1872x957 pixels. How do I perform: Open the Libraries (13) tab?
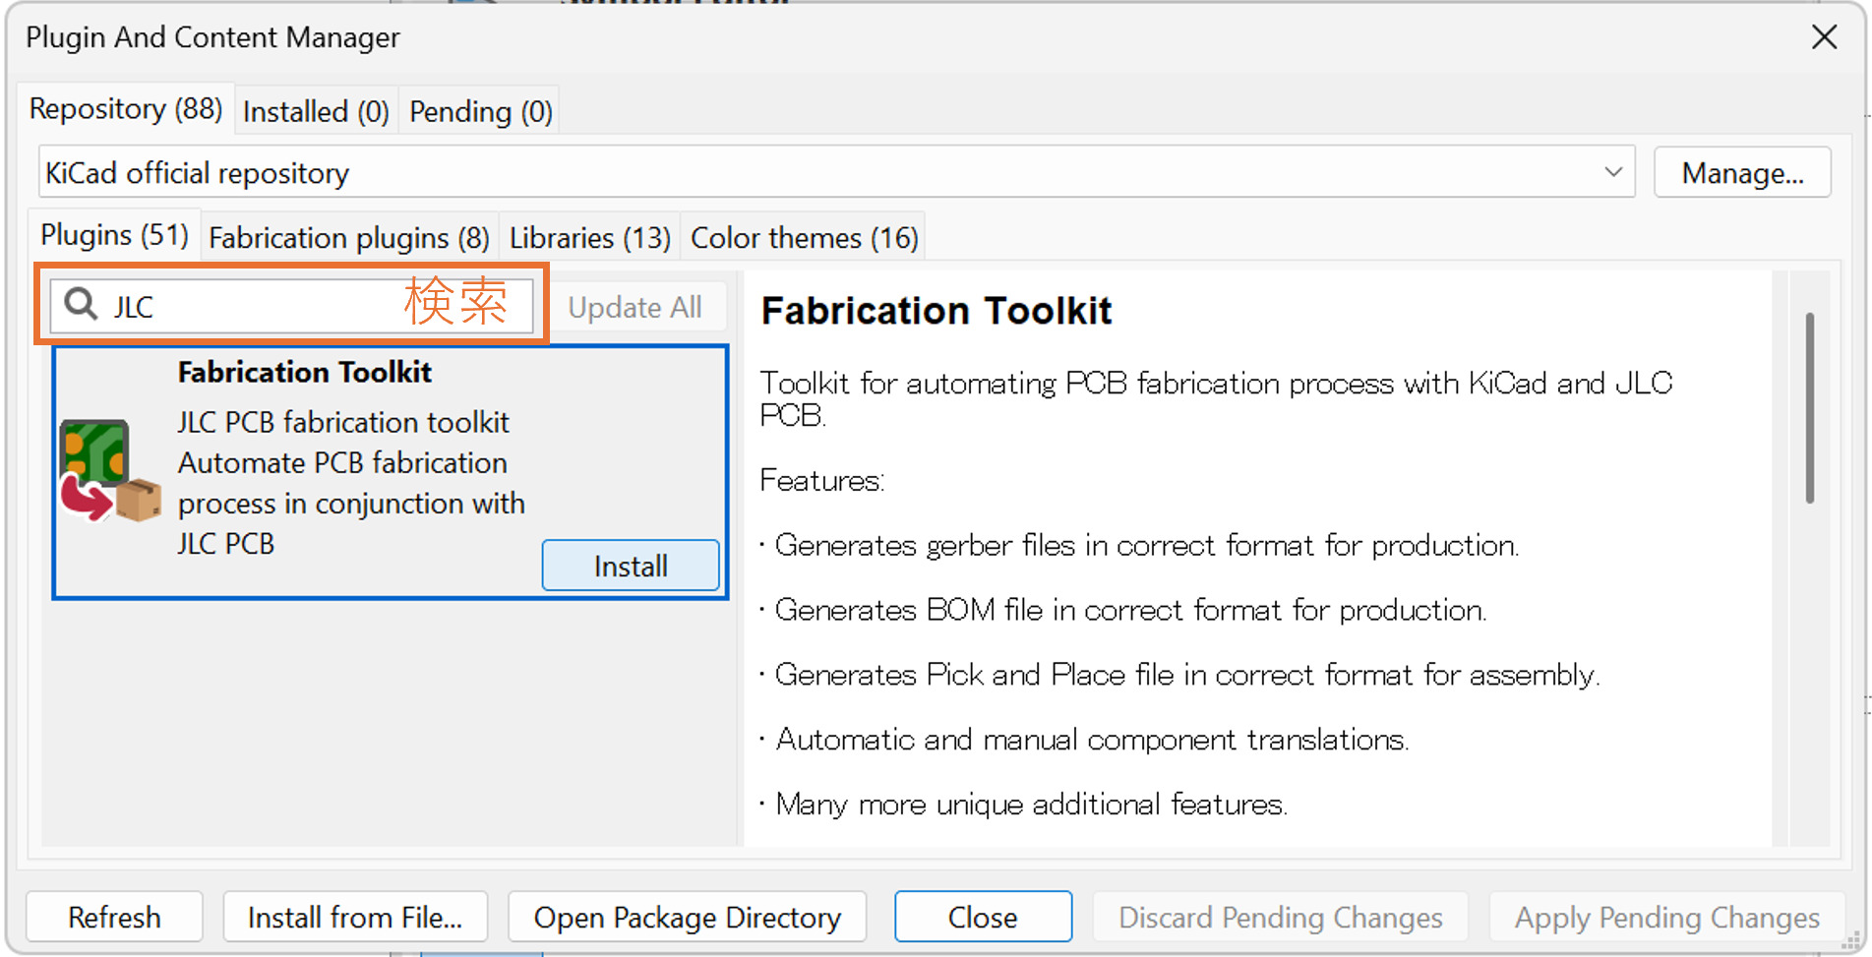tap(589, 238)
